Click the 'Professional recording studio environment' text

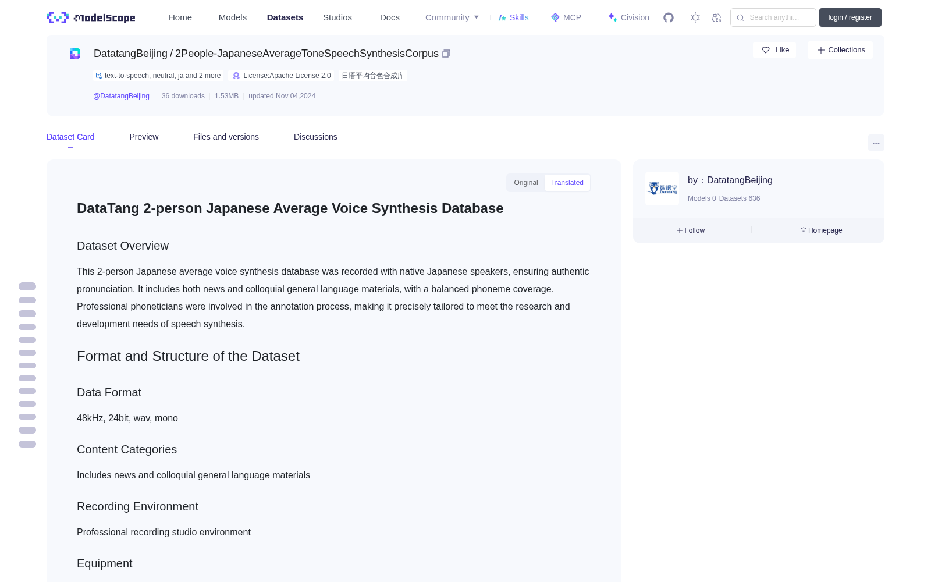(x=164, y=532)
